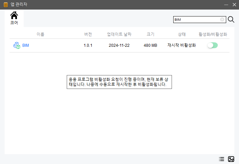The width and height of the screenshot is (239, 164).
Task: Sort by 크기 column header
Action: (x=151, y=34)
